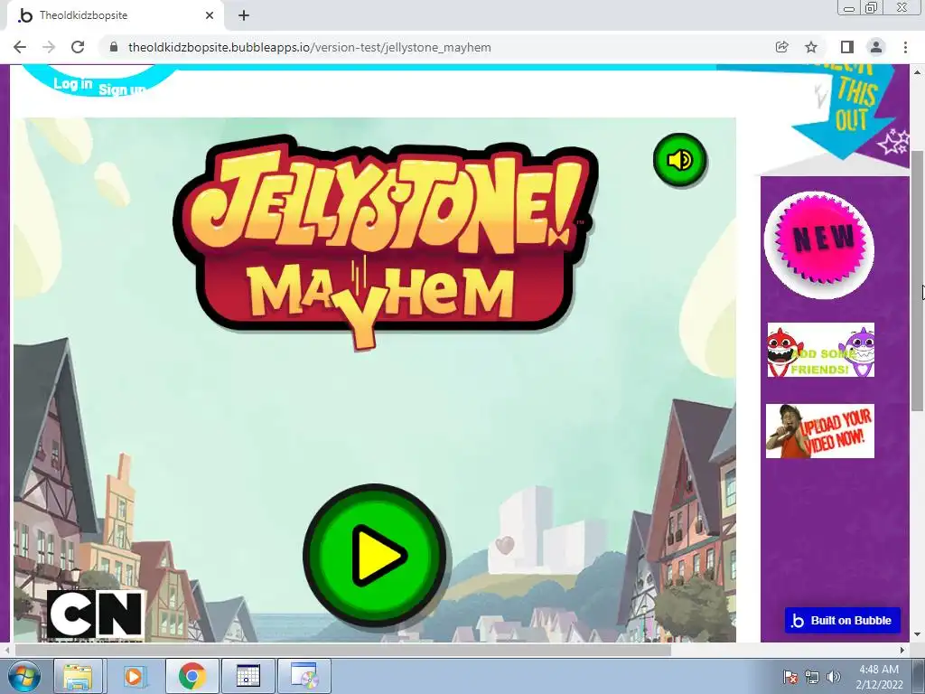View site security lock info

tap(114, 47)
